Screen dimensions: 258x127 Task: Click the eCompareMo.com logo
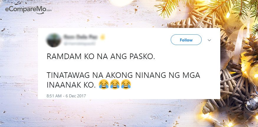pos(28,10)
